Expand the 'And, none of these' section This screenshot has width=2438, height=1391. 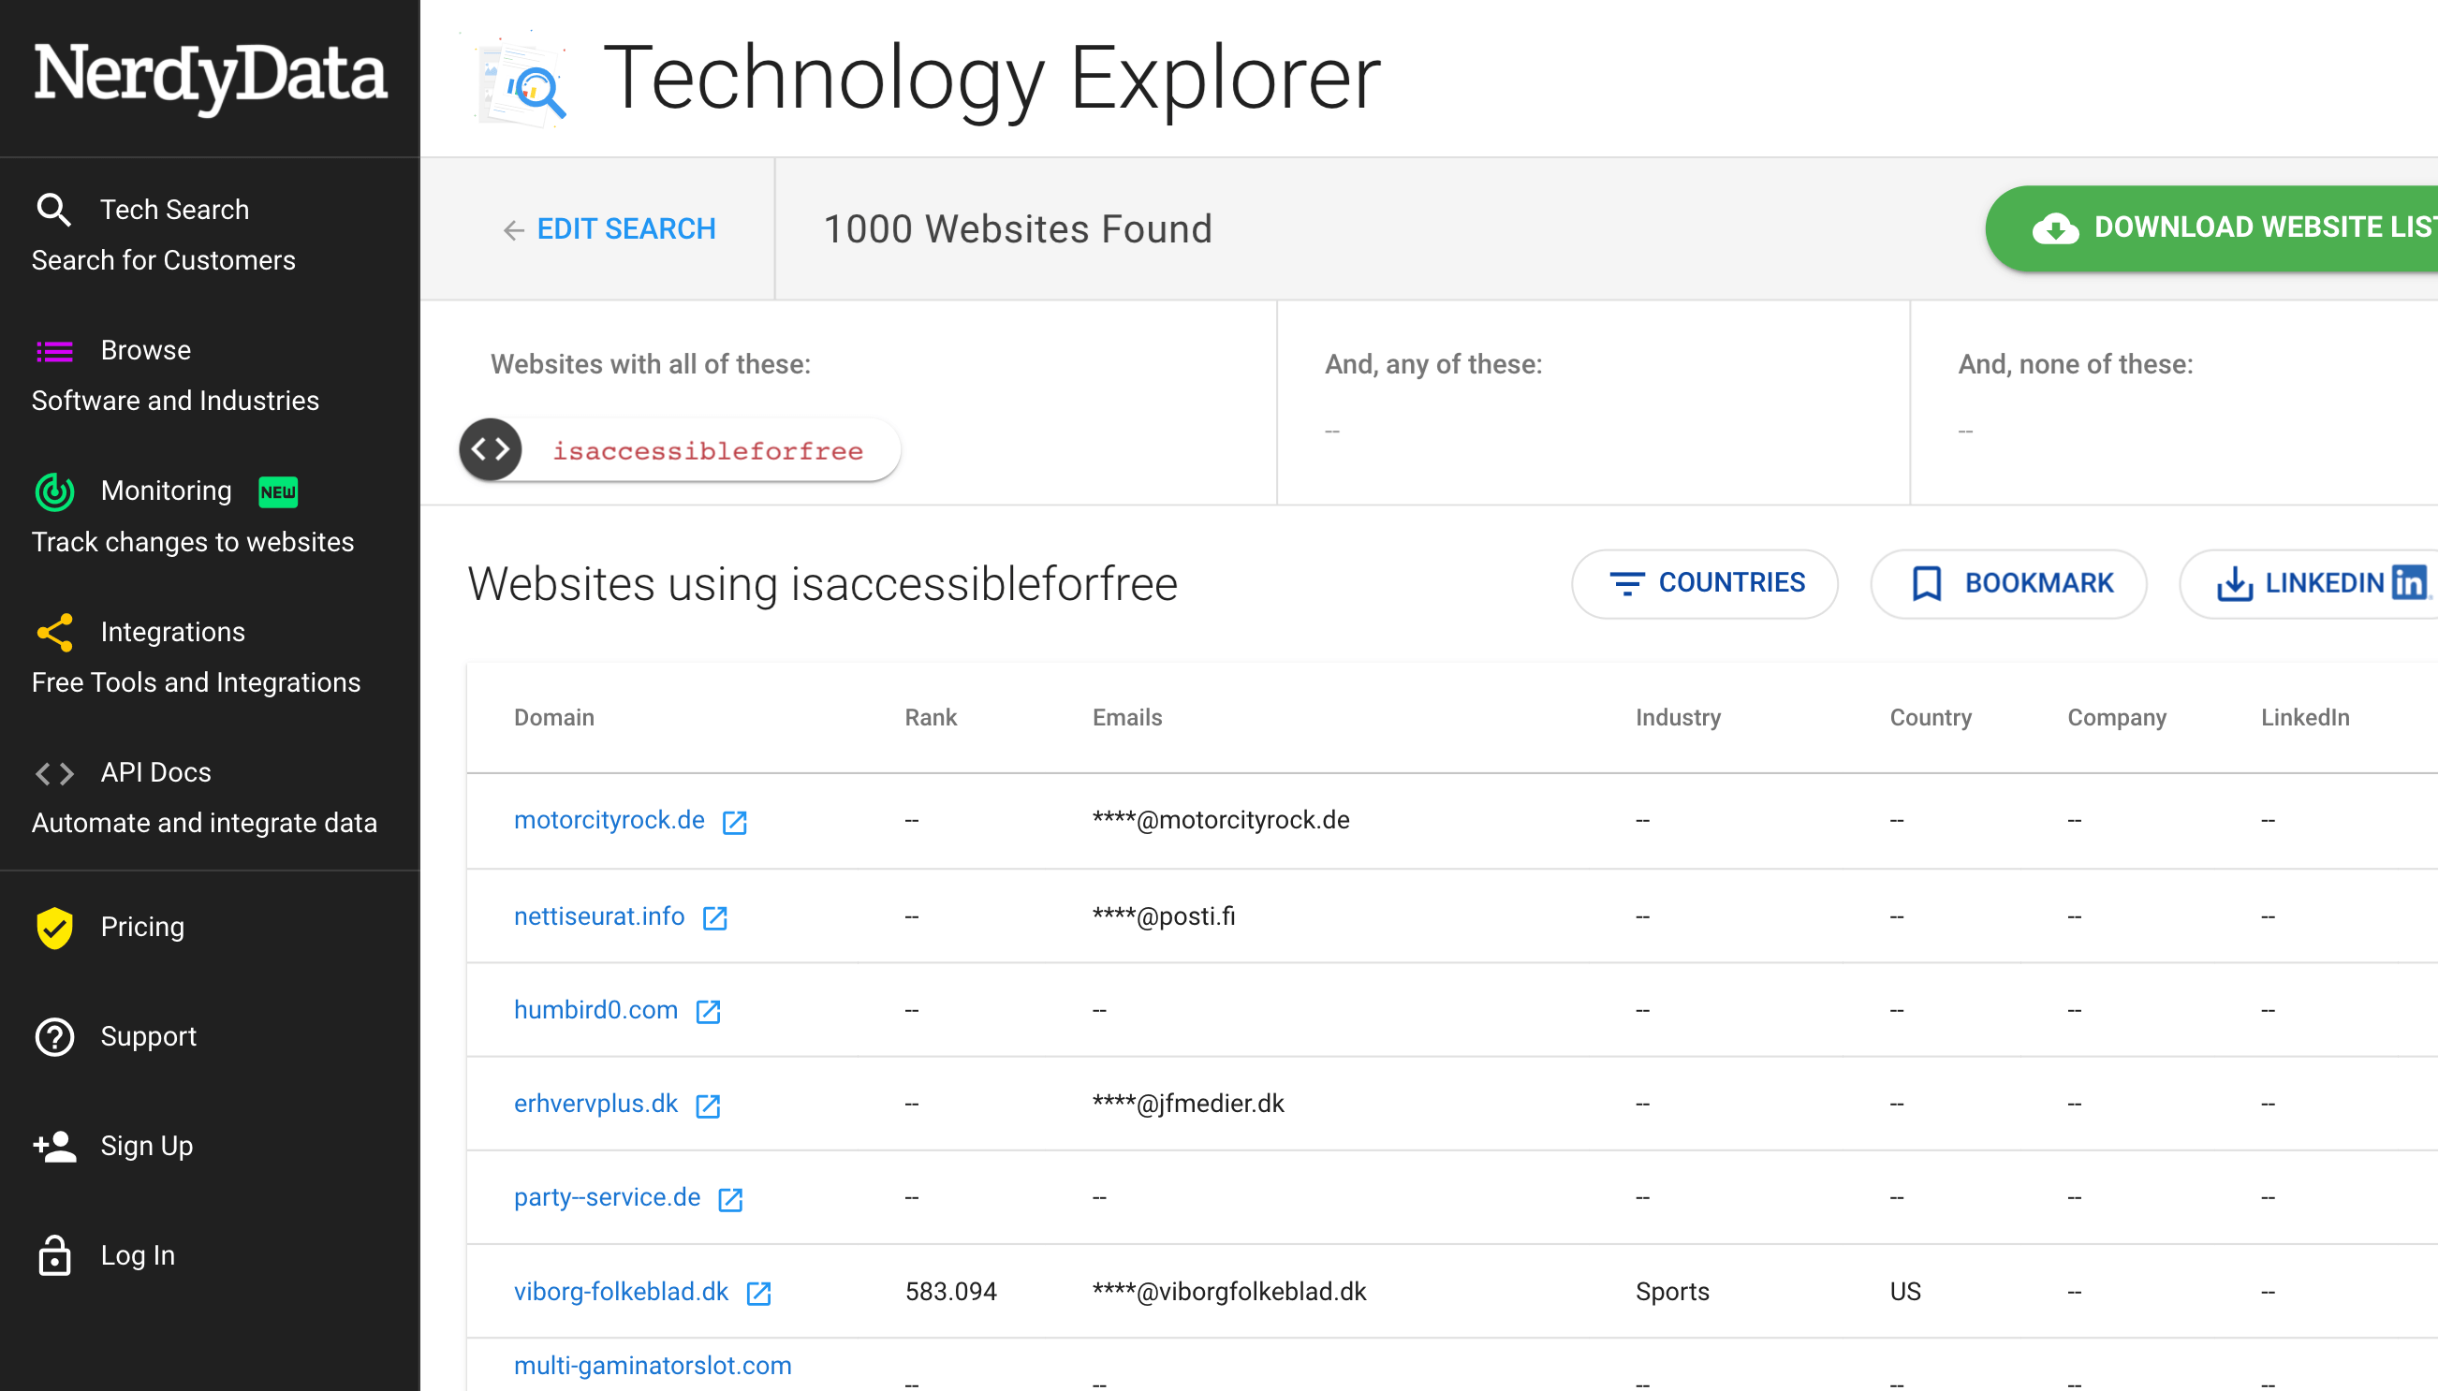pos(2078,365)
